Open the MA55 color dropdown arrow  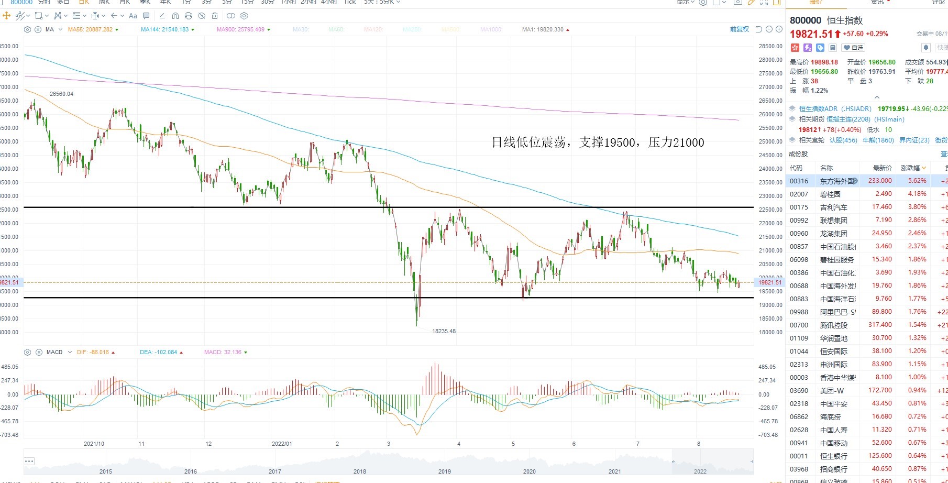point(117,29)
